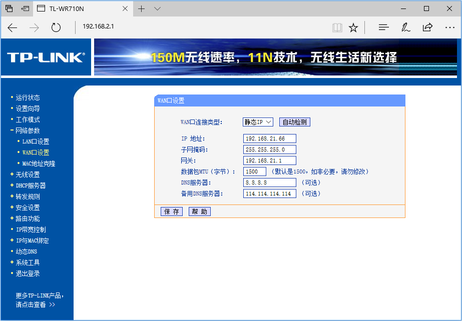The height and width of the screenshot is (321, 462).
Task: Expand the IP与MAC绑定 menu section
Action: click(x=33, y=240)
